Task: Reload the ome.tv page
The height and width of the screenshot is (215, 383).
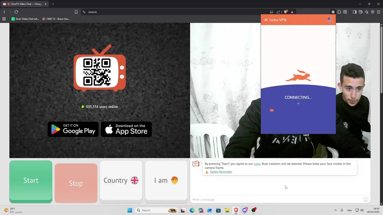Action: point(16,12)
